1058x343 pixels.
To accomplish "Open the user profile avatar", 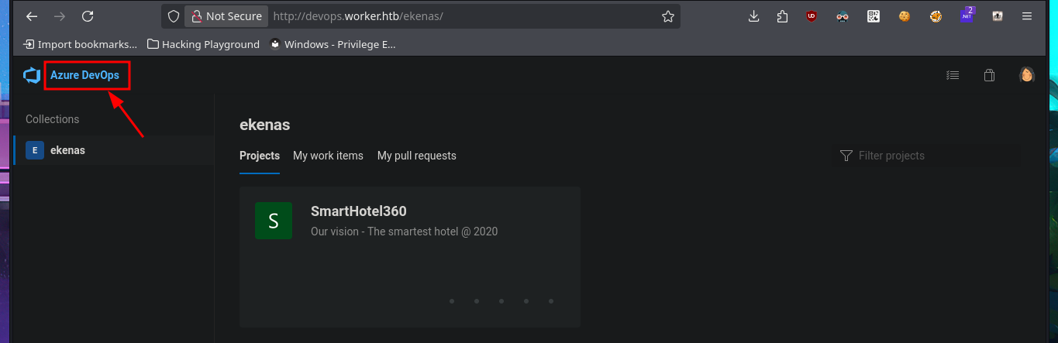I will click(x=1027, y=75).
